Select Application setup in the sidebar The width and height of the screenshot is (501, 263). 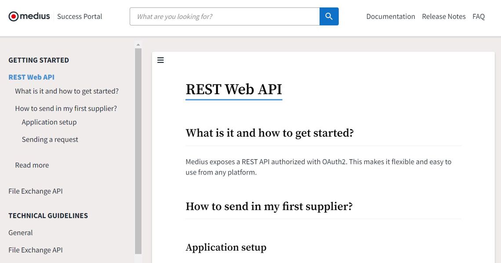coord(49,122)
